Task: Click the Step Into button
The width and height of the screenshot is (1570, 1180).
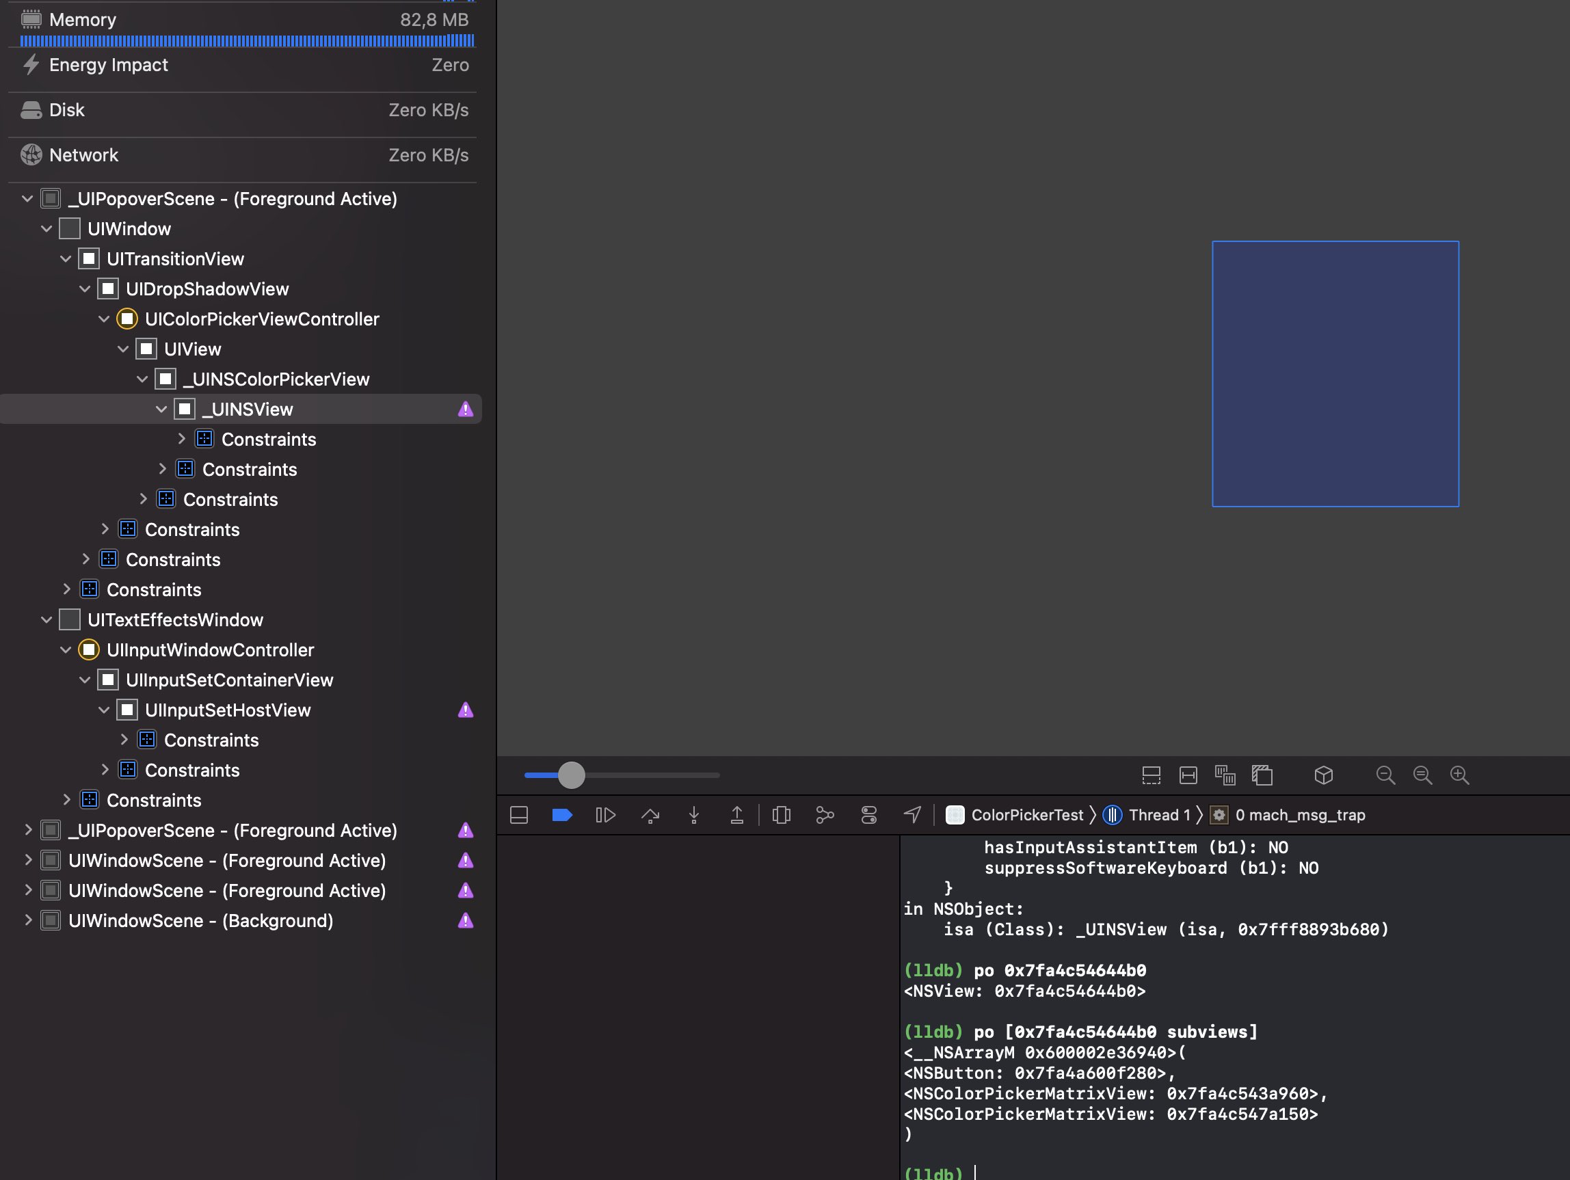Action: coord(694,814)
